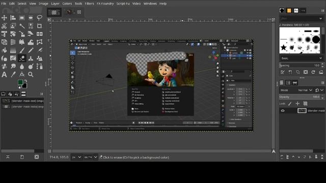Open the File menu
This screenshot has height=183, width=326.
click(x=4, y=4)
